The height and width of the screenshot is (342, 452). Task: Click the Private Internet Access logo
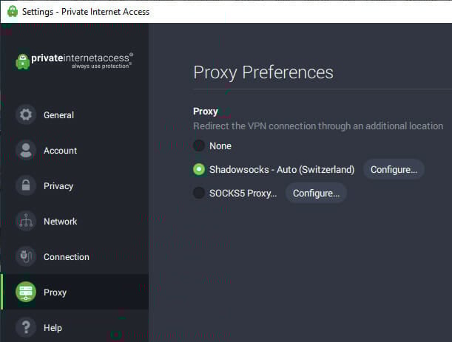[x=74, y=61]
